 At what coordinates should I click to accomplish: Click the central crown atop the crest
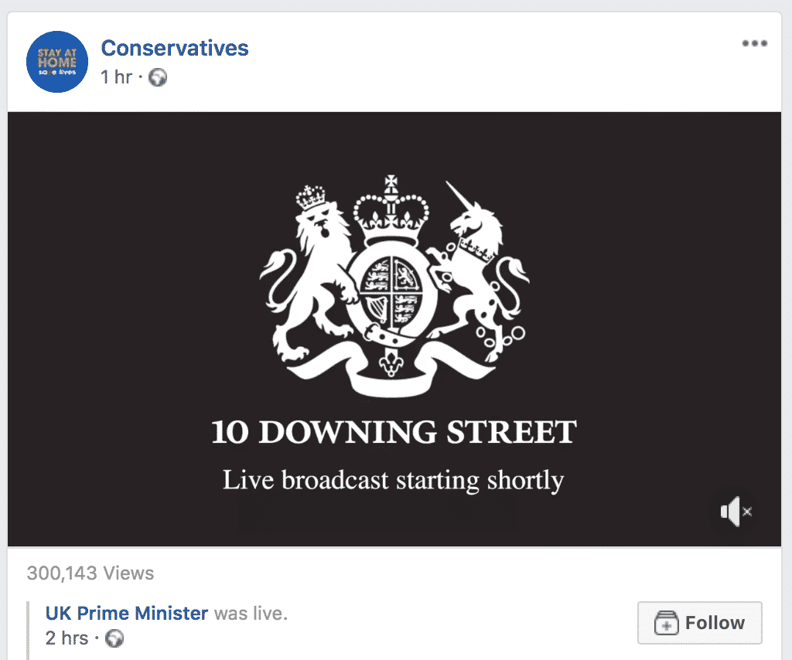click(x=391, y=210)
